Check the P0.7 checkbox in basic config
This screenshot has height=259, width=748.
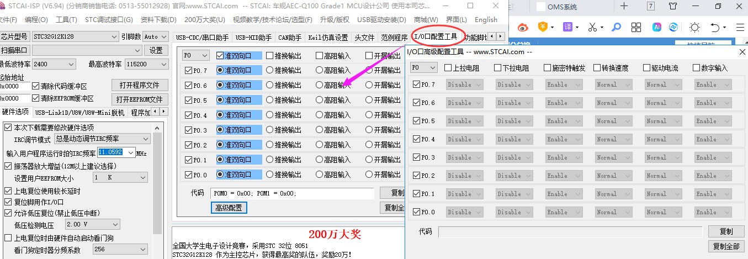(x=189, y=70)
